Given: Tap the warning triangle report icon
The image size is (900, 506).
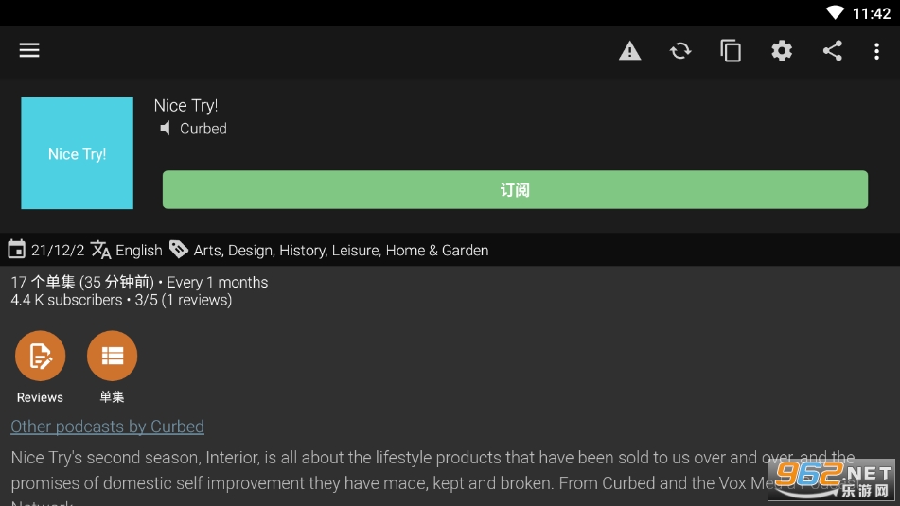Looking at the screenshot, I should tap(629, 51).
